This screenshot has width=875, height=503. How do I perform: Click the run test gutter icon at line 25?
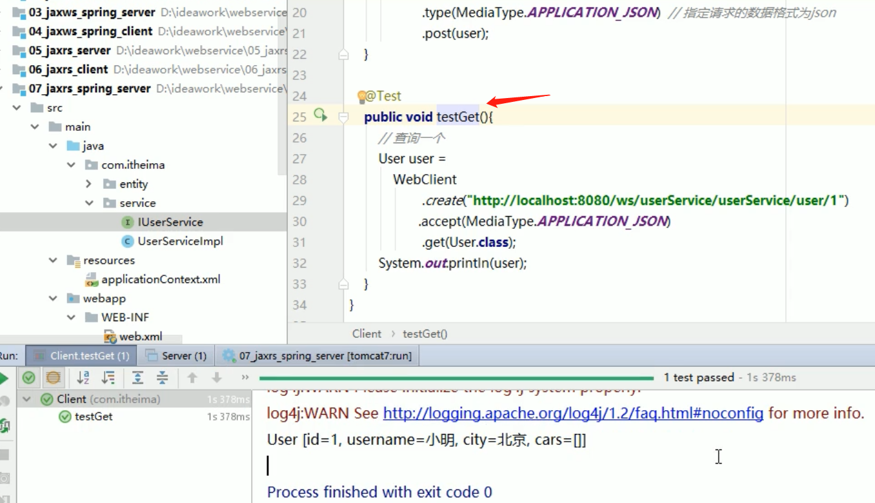click(x=320, y=115)
